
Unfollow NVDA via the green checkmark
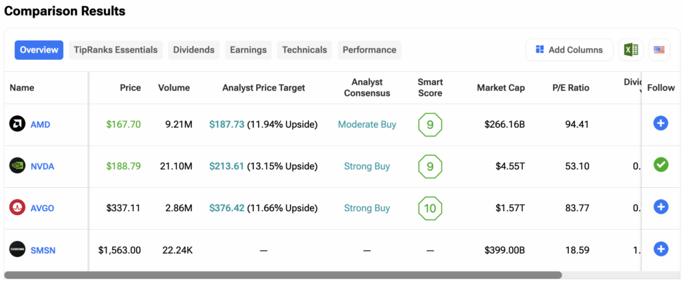tap(660, 164)
